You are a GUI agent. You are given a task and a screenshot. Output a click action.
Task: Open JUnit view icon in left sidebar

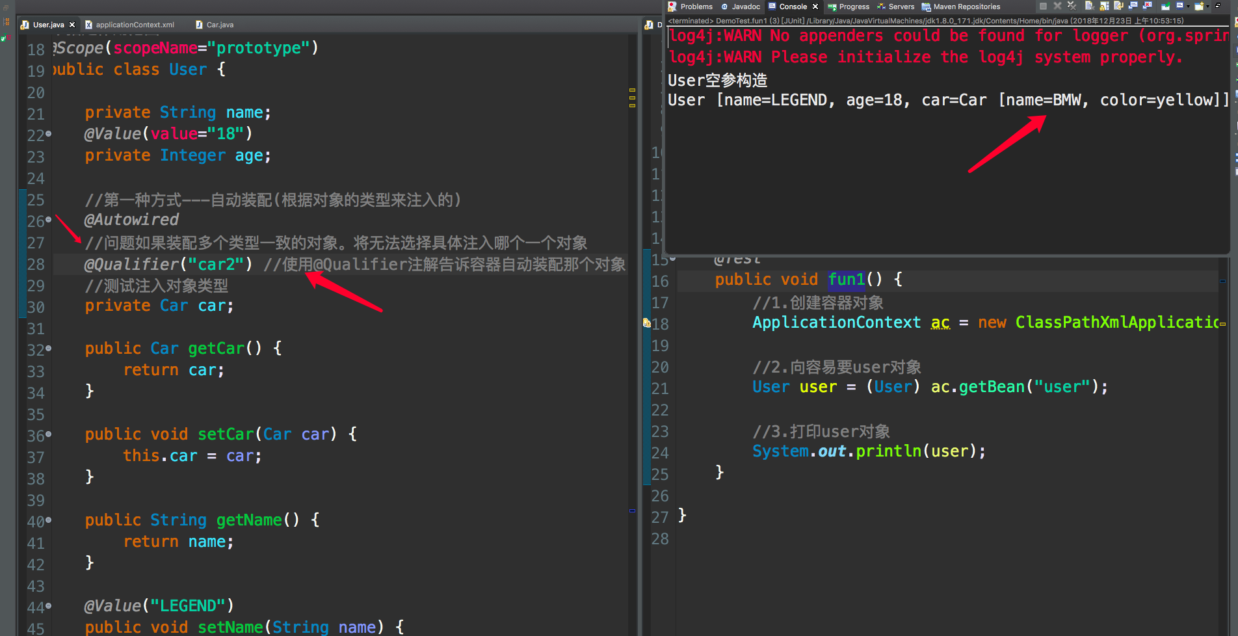tap(5, 38)
